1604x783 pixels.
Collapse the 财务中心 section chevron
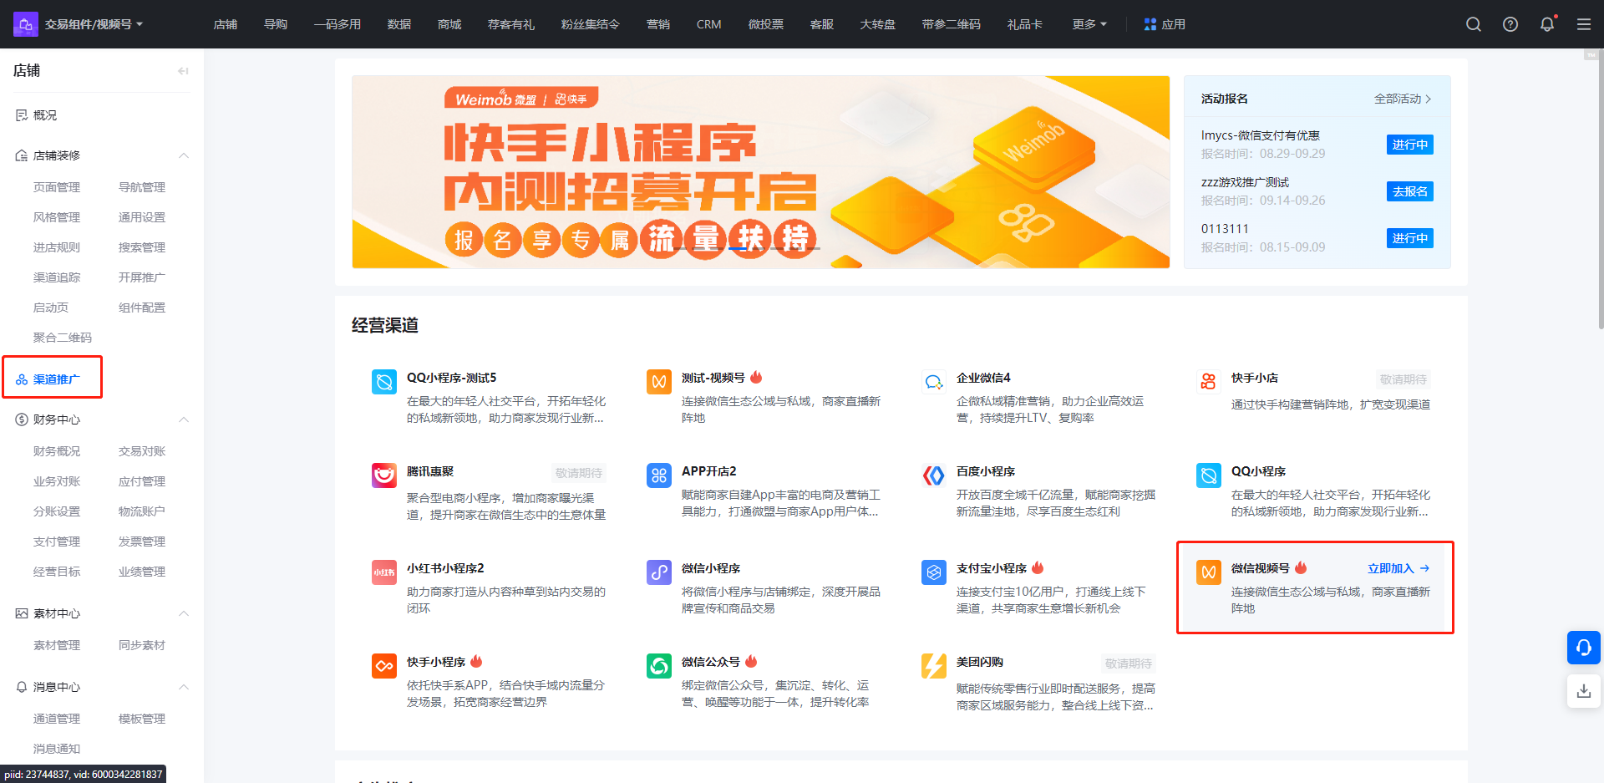point(184,419)
